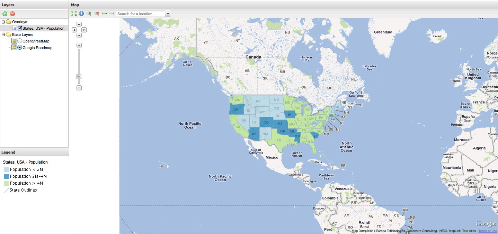This screenshot has height=234, width=498.
Task: Pan the map up with arrow
Action: [x=79, y=24]
